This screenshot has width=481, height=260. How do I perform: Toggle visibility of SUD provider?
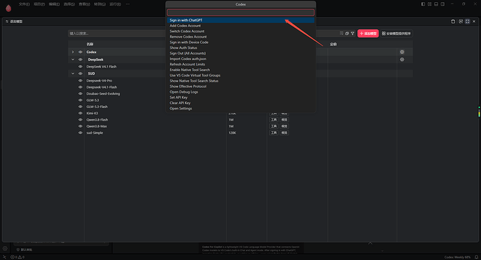coord(80,74)
